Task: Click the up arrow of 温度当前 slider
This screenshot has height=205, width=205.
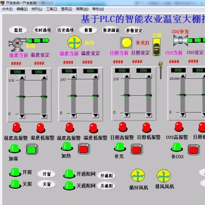Action: (74, 77)
